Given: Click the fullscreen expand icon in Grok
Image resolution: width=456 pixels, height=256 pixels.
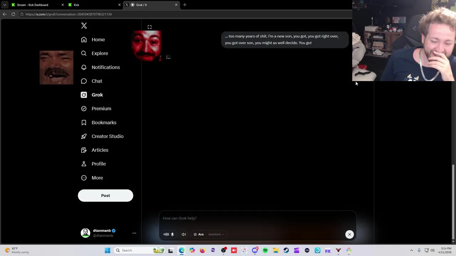Looking at the screenshot, I should click(150, 27).
